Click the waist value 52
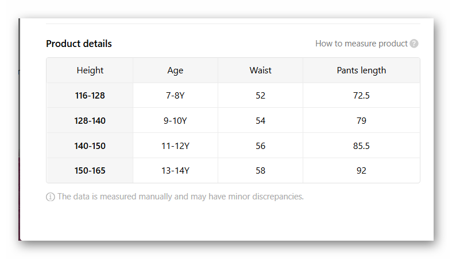 [x=260, y=96]
